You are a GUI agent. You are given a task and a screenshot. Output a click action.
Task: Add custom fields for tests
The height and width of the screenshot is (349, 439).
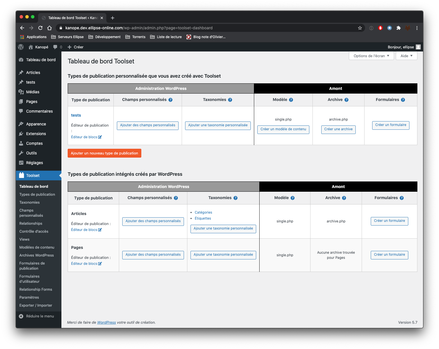tap(148, 125)
